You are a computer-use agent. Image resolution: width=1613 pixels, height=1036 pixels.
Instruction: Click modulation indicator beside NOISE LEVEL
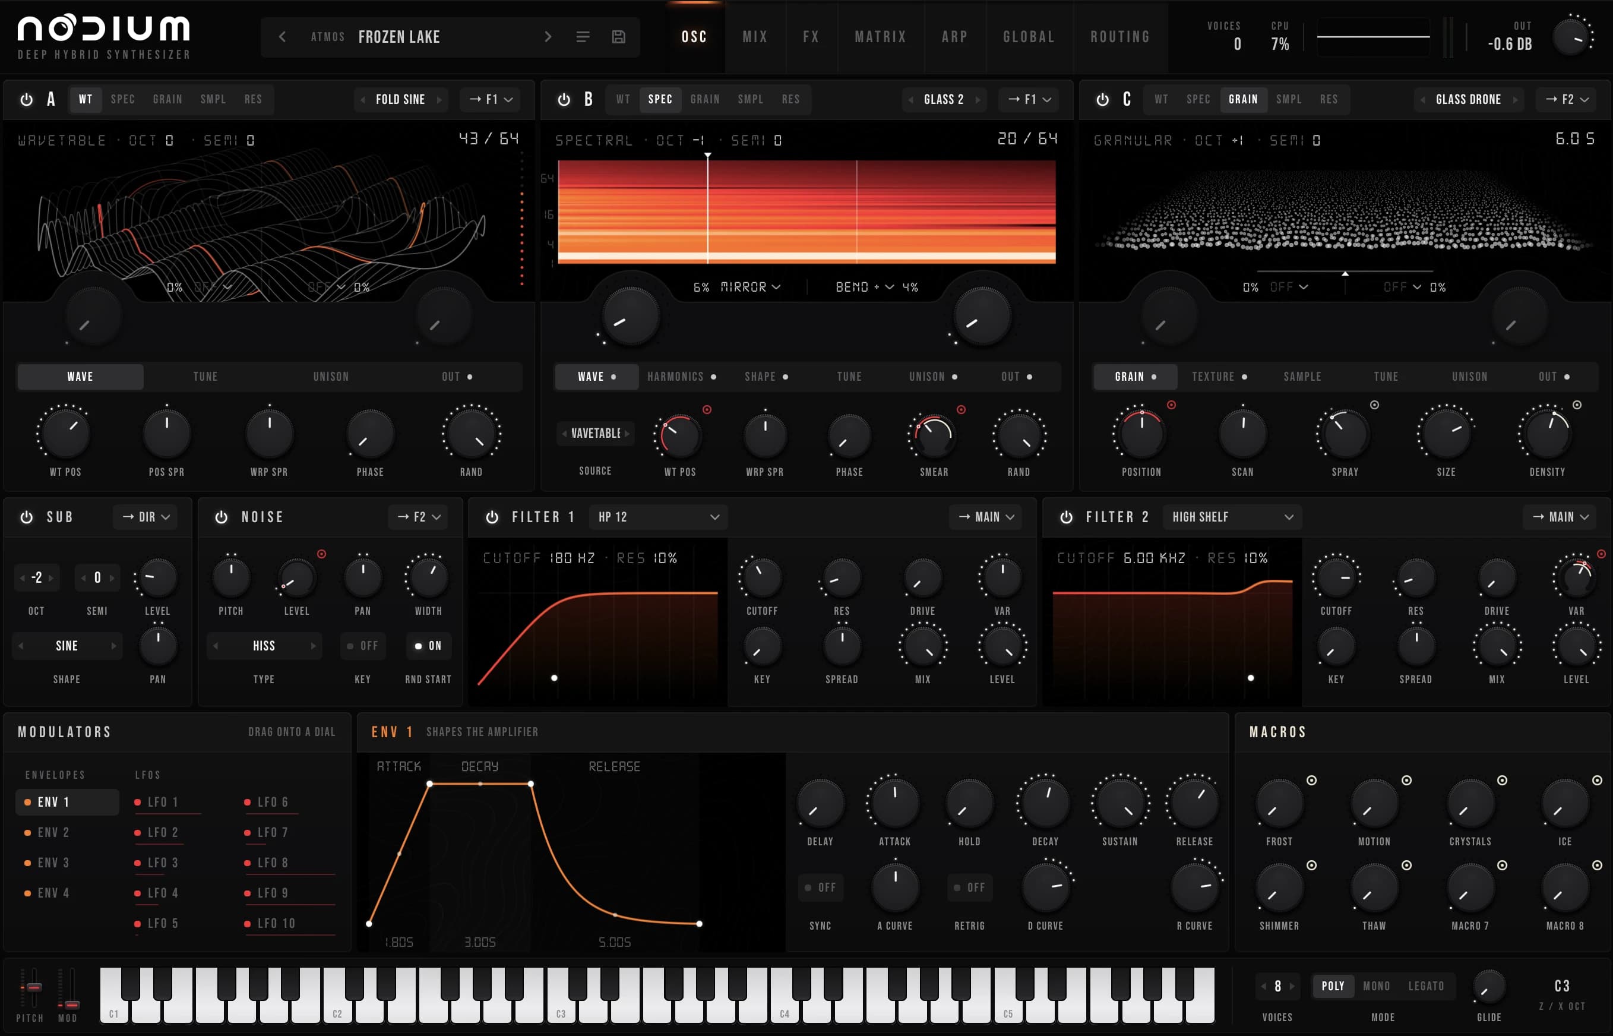point(321,554)
